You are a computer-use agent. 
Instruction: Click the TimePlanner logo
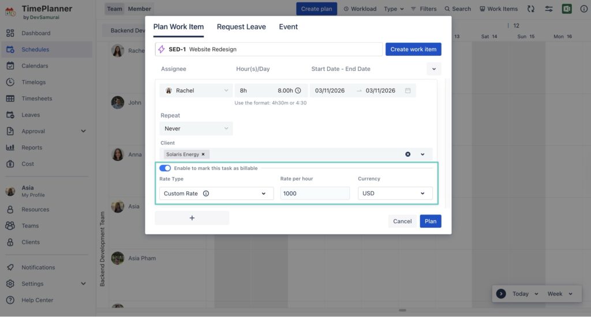[x=10, y=12]
